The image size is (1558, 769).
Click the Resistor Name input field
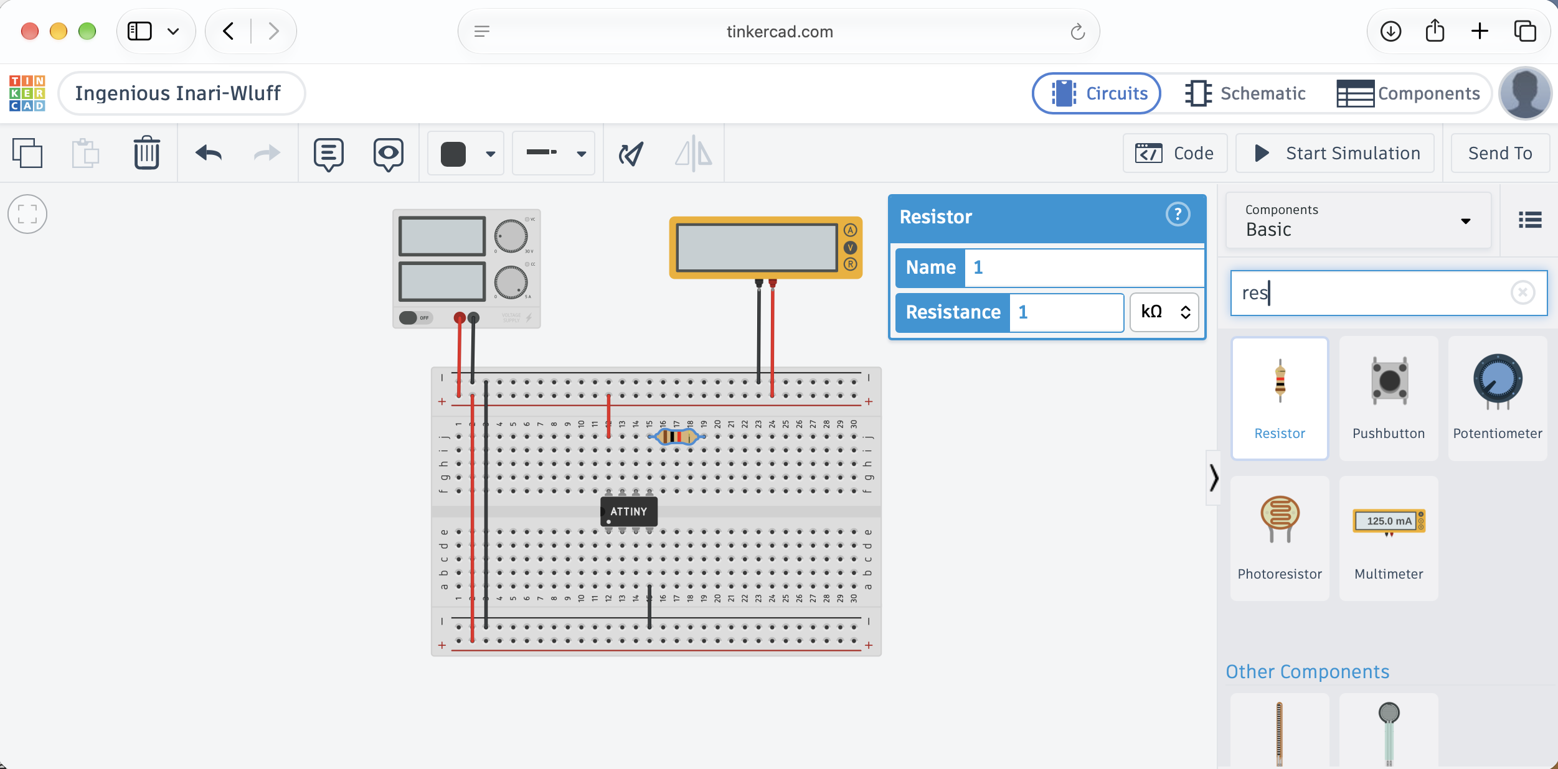1084,268
